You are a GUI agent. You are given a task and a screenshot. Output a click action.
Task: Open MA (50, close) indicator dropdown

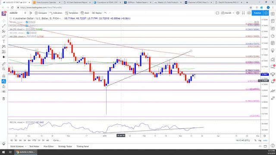[24, 29]
